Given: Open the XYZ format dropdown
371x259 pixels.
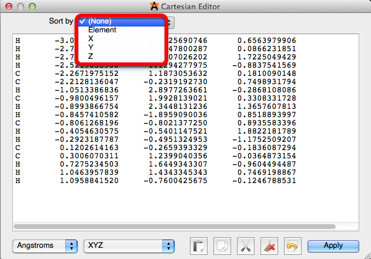Looking at the screenshot, I should pos(129,245).
